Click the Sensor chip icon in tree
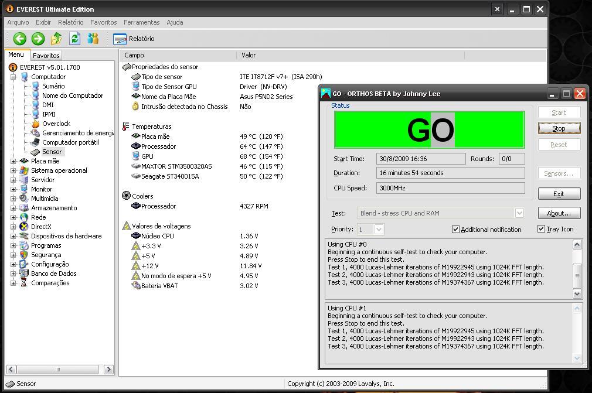This screenshot has height=393, width=592. click(x=36, y=152)
